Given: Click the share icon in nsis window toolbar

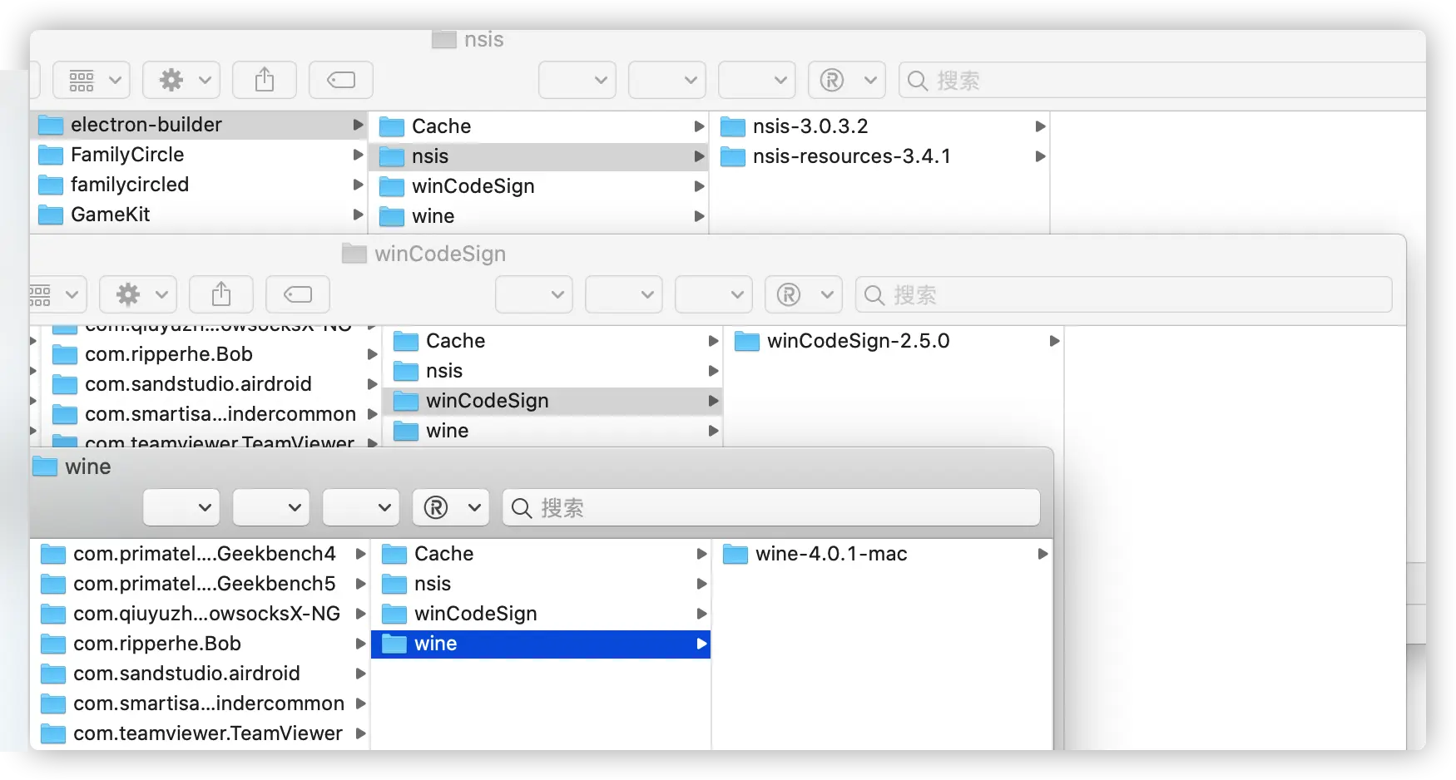Looking at the screenshot, I should [265, 80].
